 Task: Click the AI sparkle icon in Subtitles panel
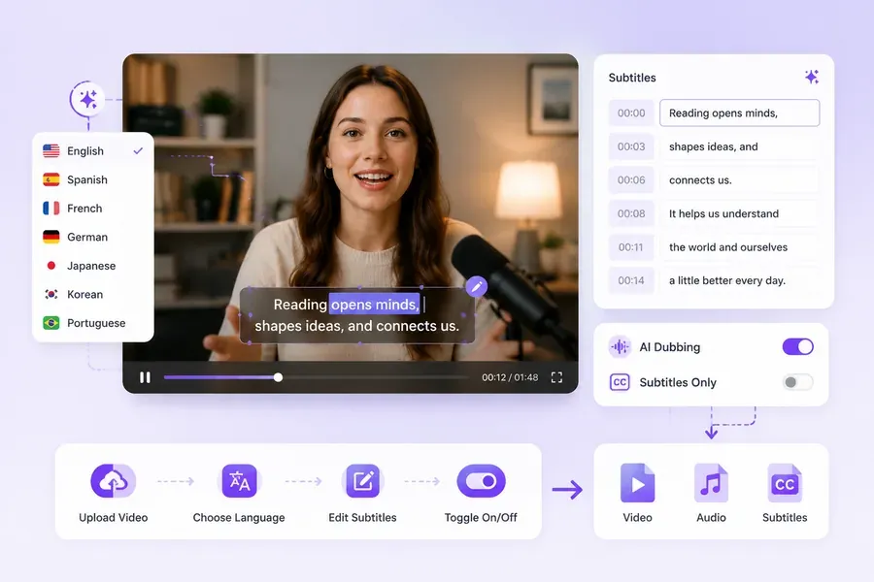812,77
